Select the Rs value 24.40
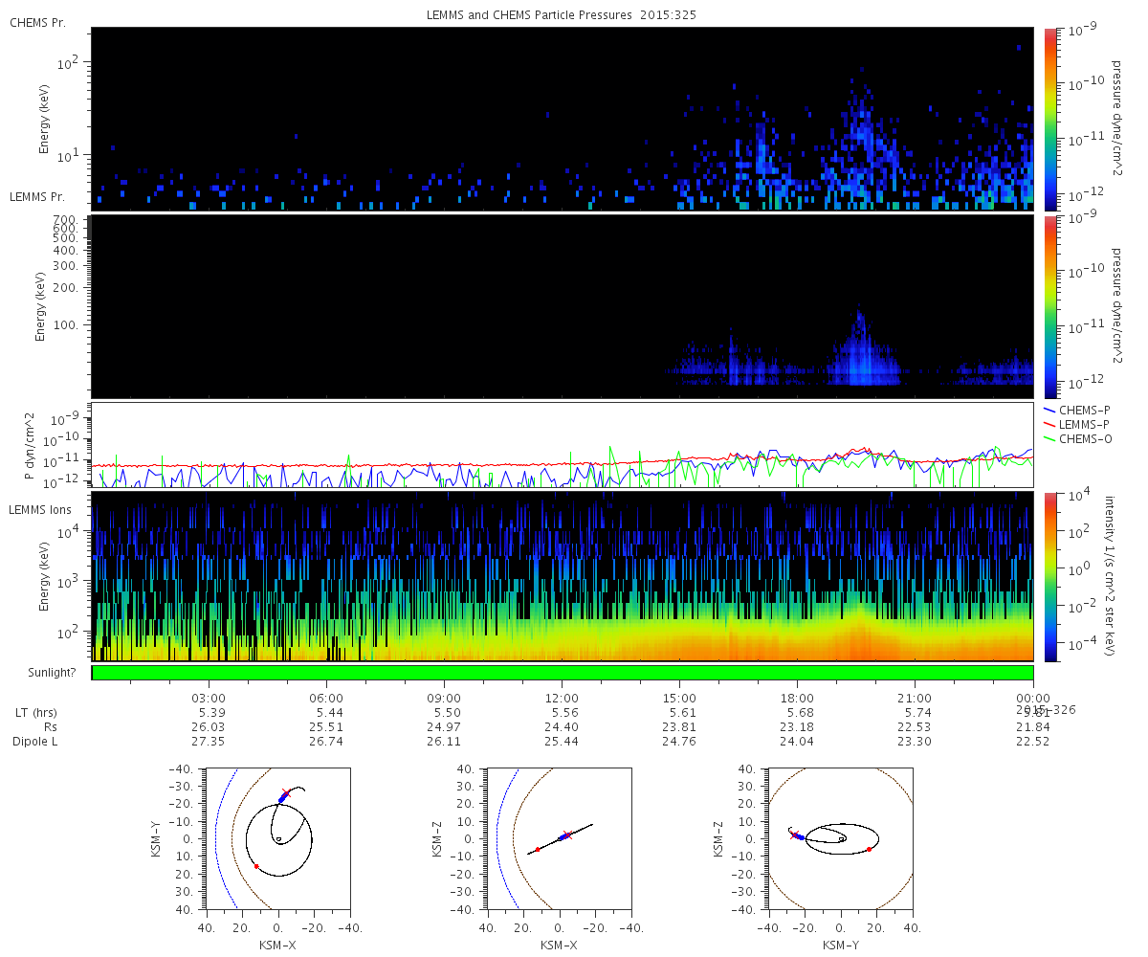This screenshot has width=1148, height=957. click(x=562, y=727)
